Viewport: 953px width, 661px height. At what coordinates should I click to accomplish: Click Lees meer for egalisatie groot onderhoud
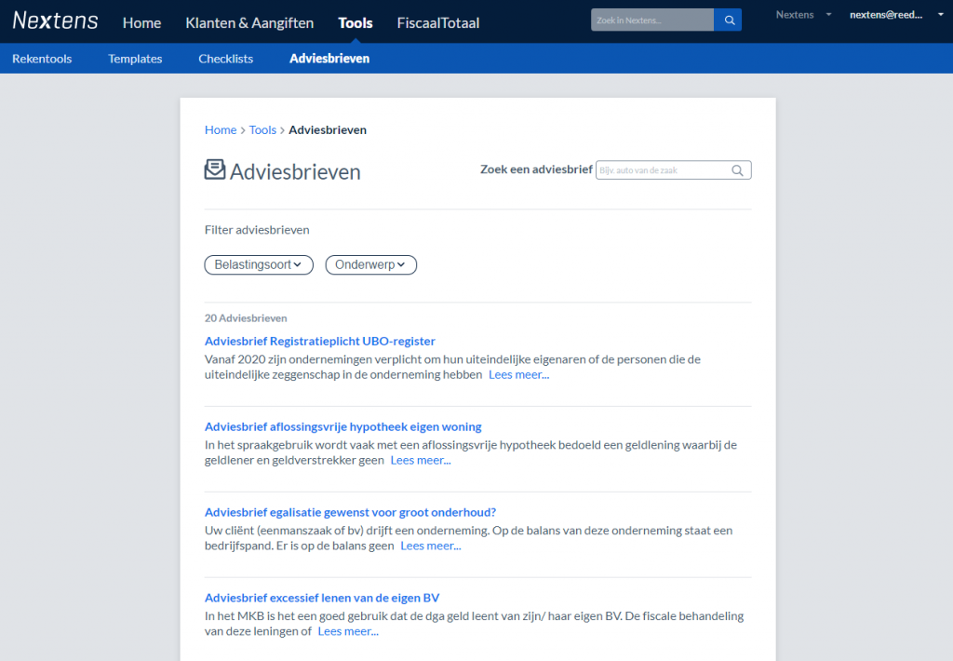coord(430,546)
